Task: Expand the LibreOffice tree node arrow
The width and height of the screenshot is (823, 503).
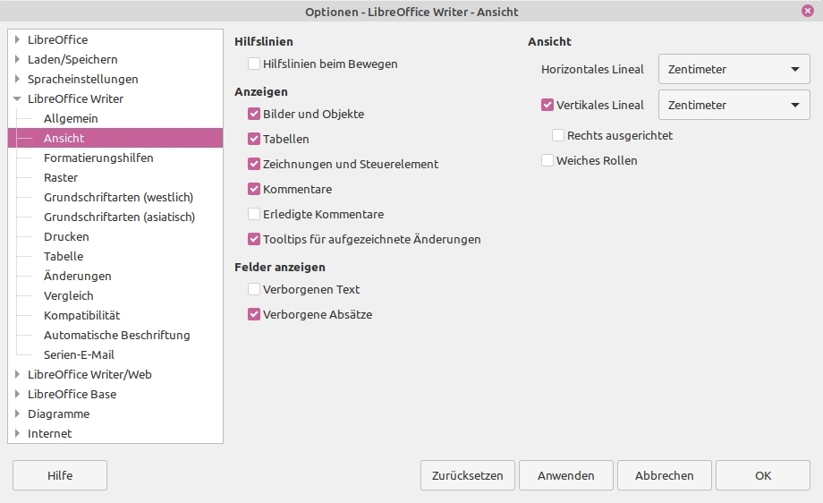Action: [x=17, y=39]
